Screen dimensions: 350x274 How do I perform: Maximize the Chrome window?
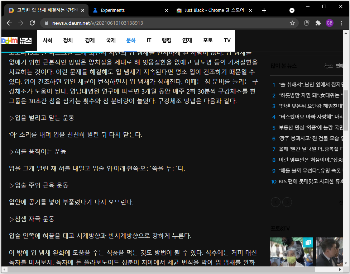click(x=324, y=6)
